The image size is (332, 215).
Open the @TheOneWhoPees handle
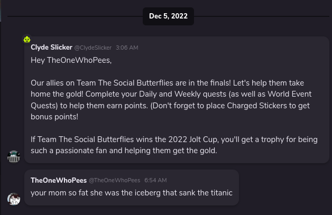pos(114,181)
